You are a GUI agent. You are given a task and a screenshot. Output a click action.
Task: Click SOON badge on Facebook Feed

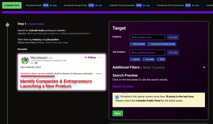pyautogui.click(x=46, y=5)
